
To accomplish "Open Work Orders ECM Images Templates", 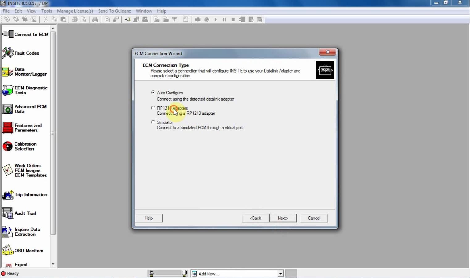I will pyautogui.click(x=24, y=170).
